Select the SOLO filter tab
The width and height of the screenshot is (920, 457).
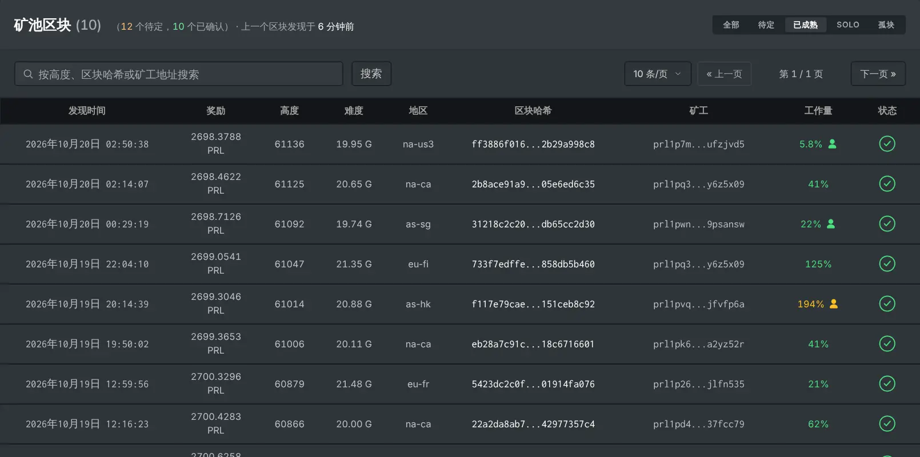[848, 25]
